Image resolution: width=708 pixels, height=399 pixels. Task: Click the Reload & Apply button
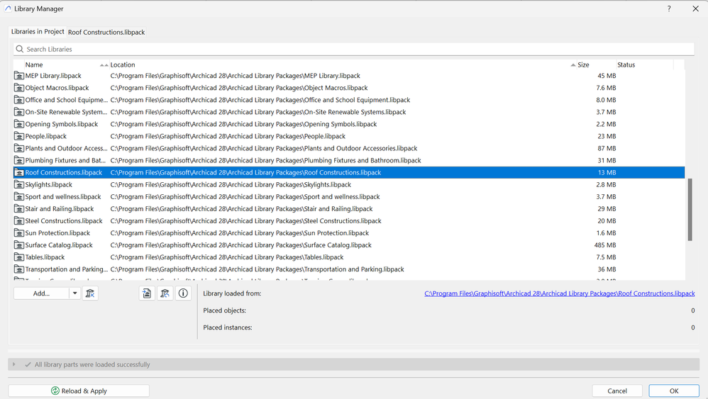coord(79,391)
